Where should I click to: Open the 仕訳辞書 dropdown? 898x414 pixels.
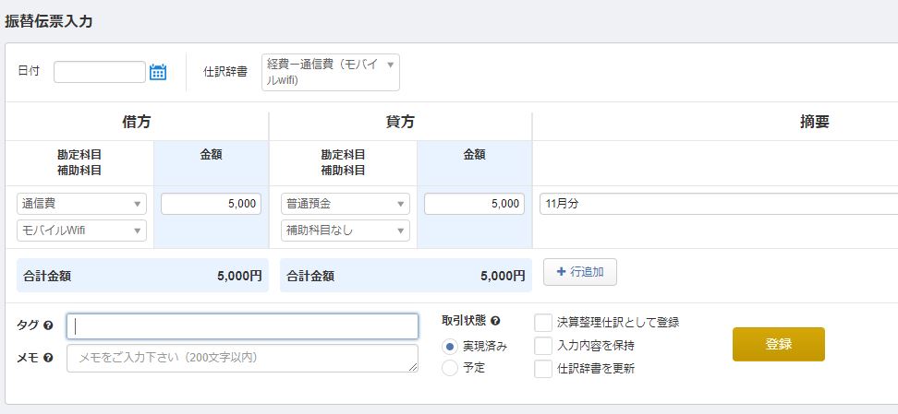click(x=331, y=72)
